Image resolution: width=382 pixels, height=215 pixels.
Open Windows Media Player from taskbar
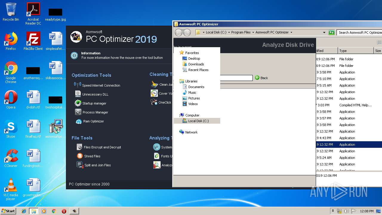[x=44, y=211]
